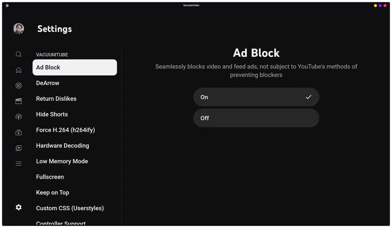392x228 pixels.
Task: Open the Movies clapperboard icon
Action: [18, 101]
